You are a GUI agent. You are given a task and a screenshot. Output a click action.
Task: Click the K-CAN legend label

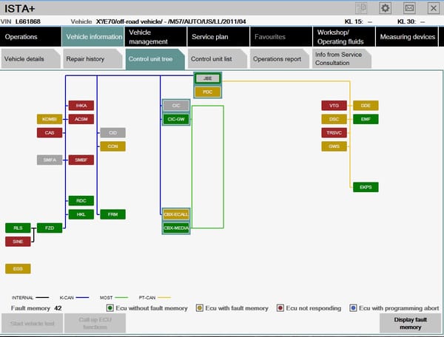[67, 298]
